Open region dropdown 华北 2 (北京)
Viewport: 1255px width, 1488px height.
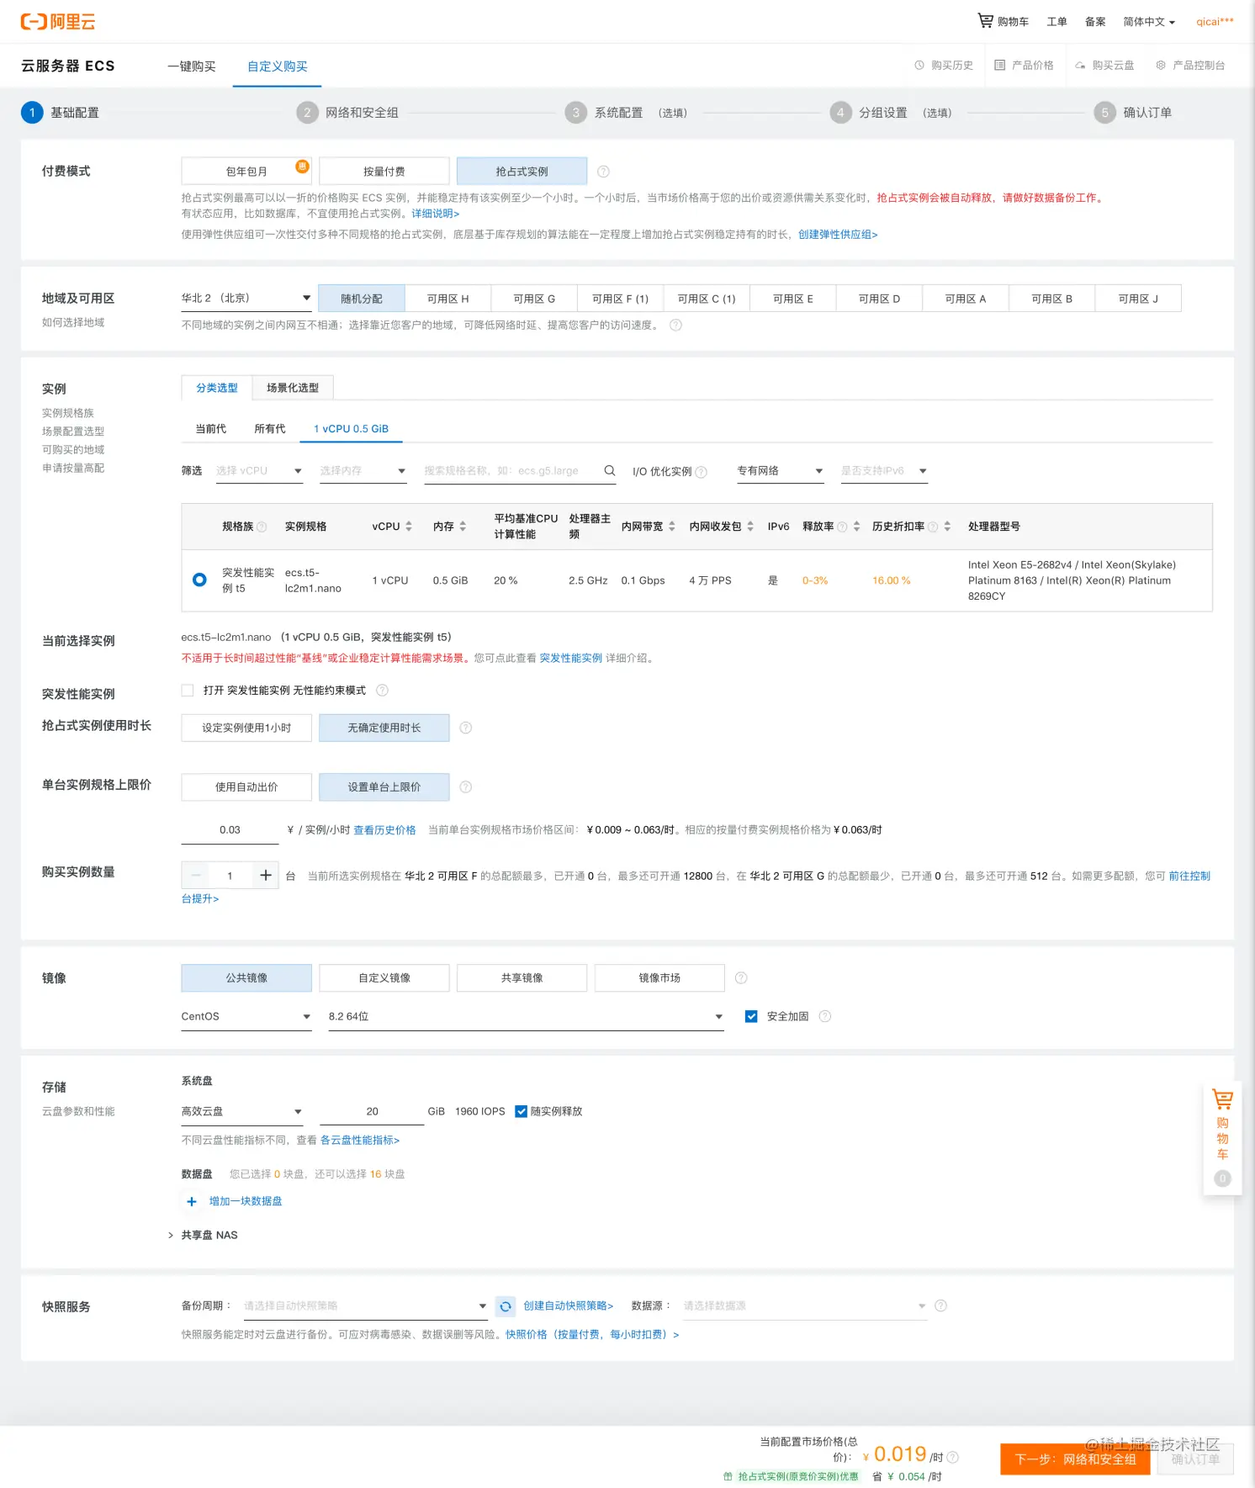[246, 298]
